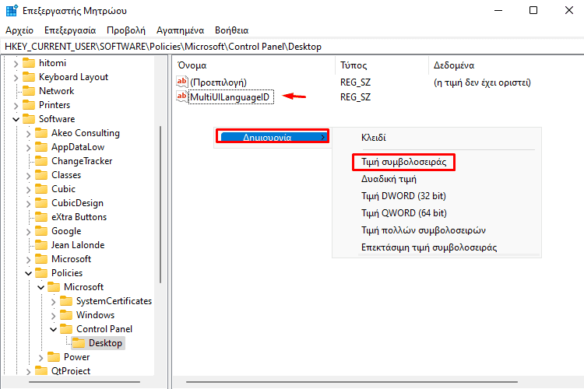Click the MultiUILanguageID string value icon
The height and width of the screenshot is (389, 584).
point(182,96)
